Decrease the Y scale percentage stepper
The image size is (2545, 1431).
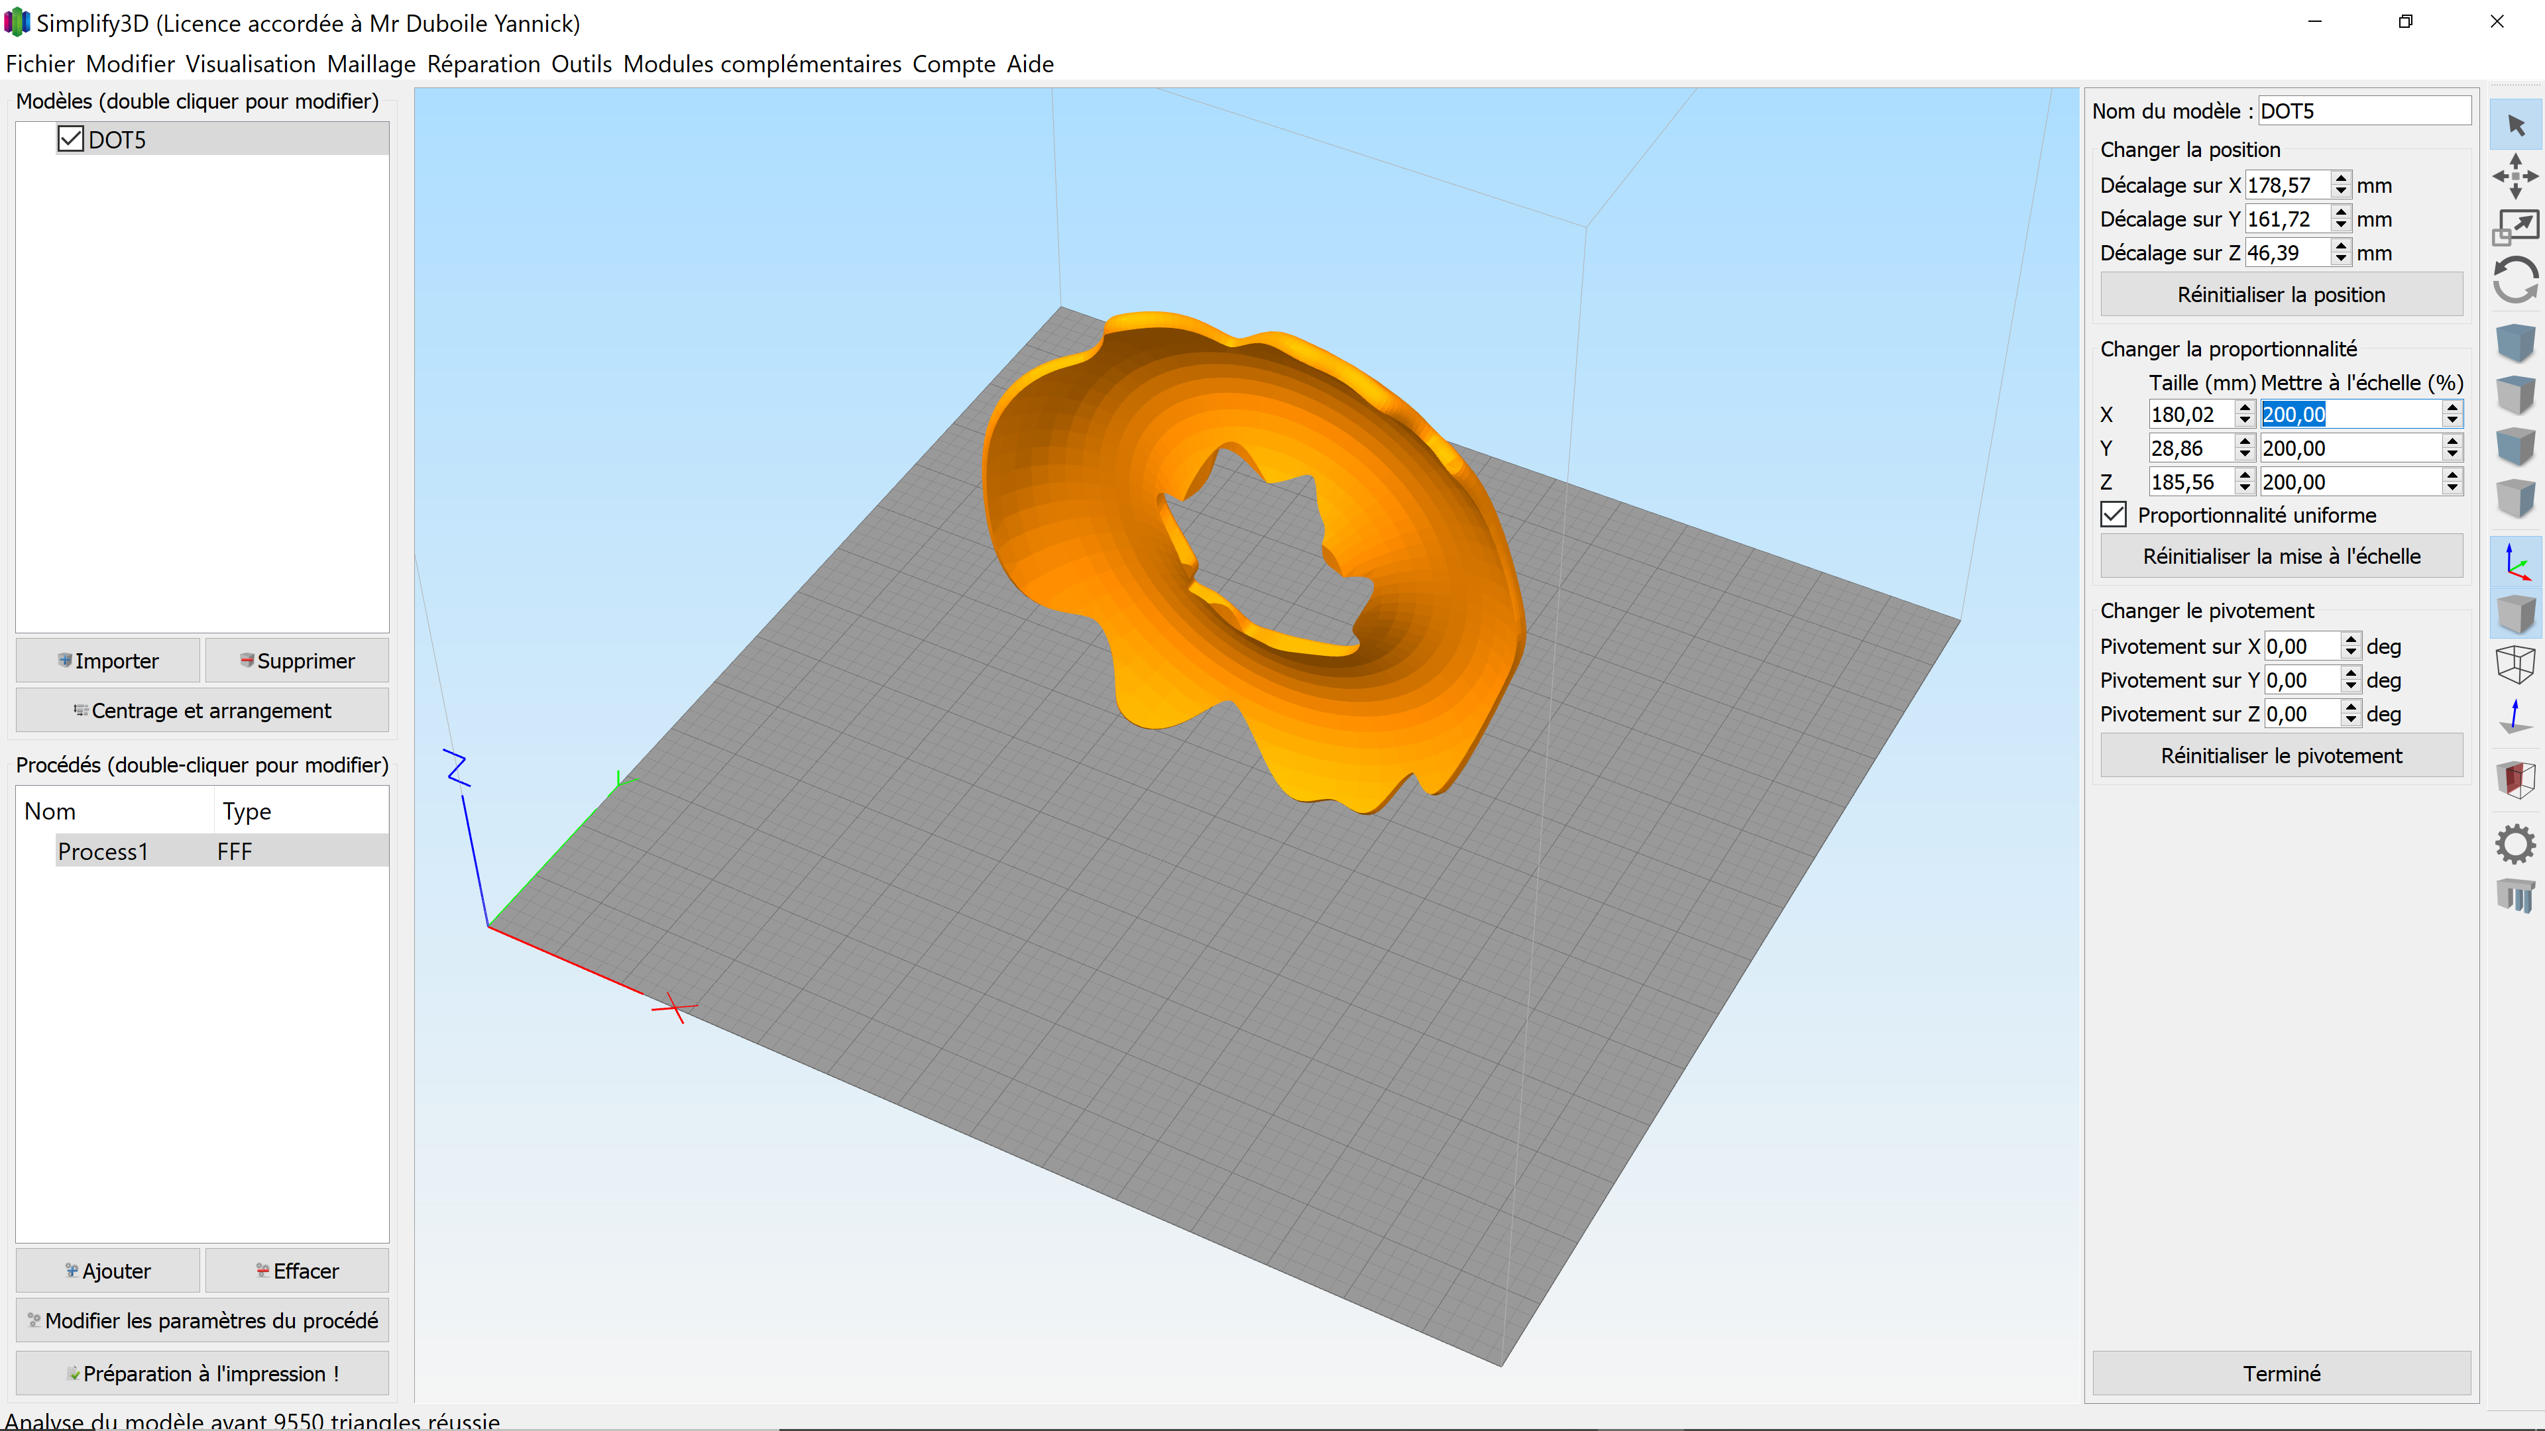[x=2452, y=453]
